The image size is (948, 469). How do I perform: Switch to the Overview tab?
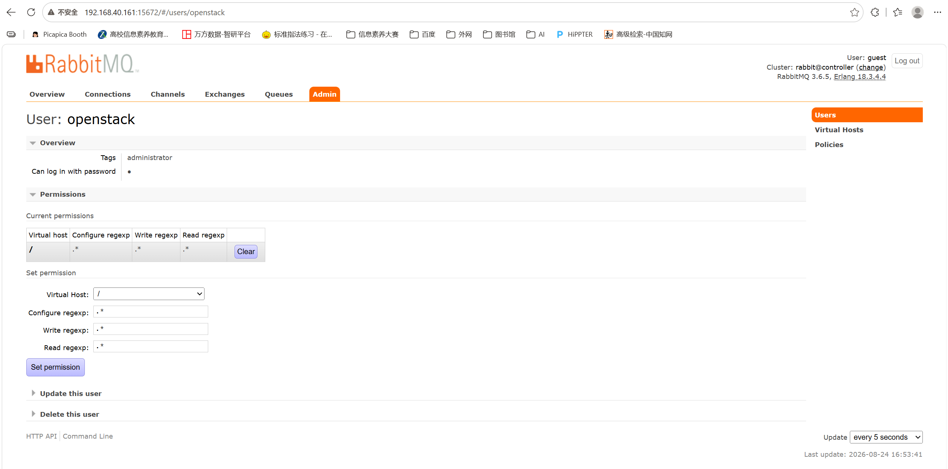pyautogui.click(x=47, y=94)
